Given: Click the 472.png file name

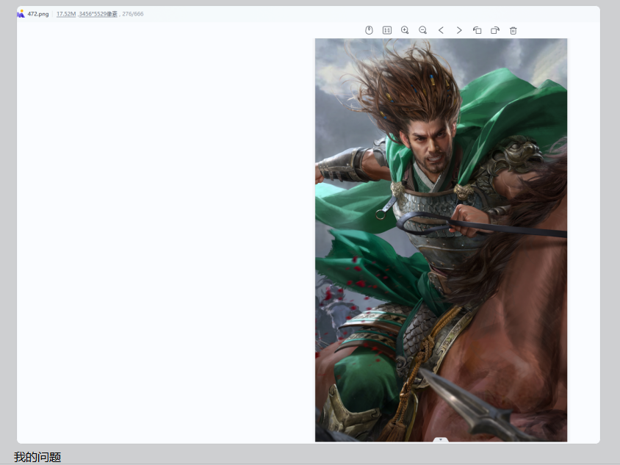Looking at the screenshot, I should [x=38, y=14].
